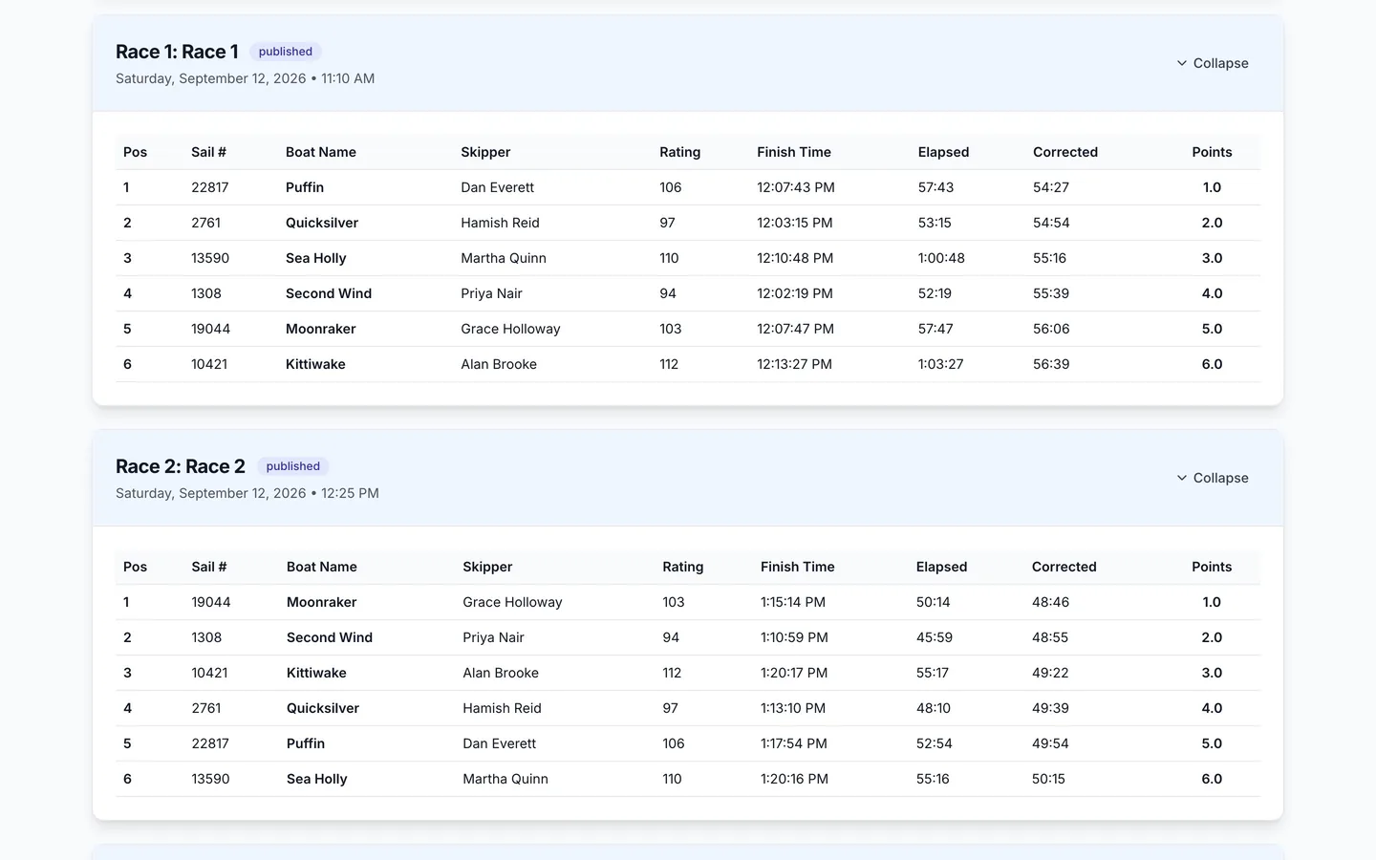Click elapsed time 45:59

pos(935,637)
